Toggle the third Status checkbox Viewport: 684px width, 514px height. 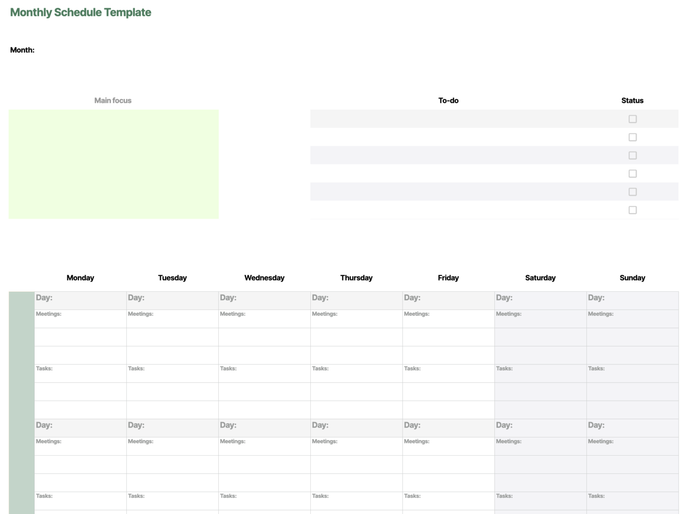632,155
